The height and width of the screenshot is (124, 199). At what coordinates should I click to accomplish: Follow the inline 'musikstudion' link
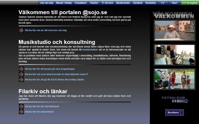point(90,50)
